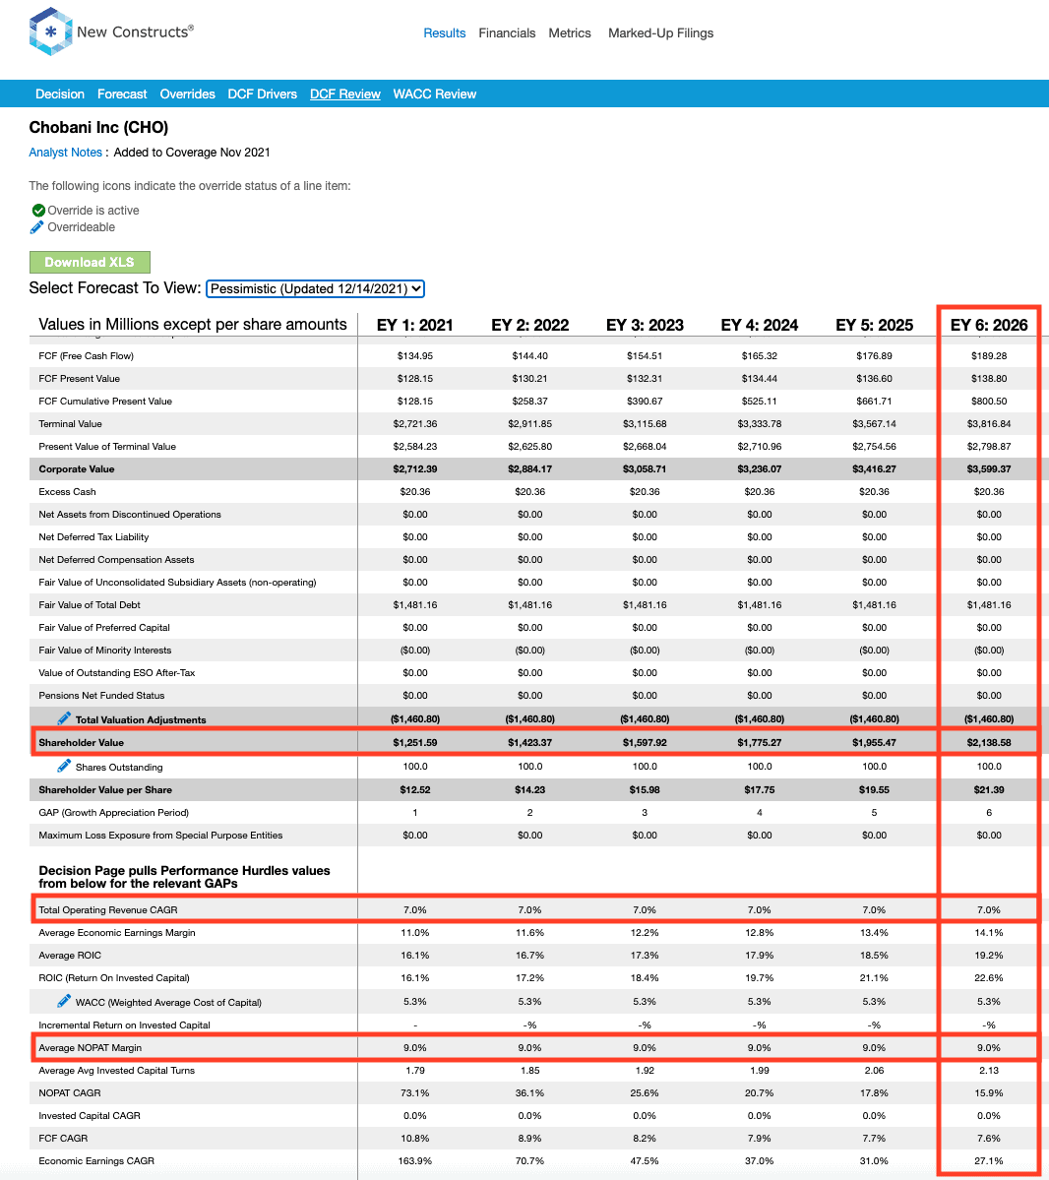Screen dimensions: 1049x1180
Task: Click the Corporate Value row label
Action: click(76, 468)
